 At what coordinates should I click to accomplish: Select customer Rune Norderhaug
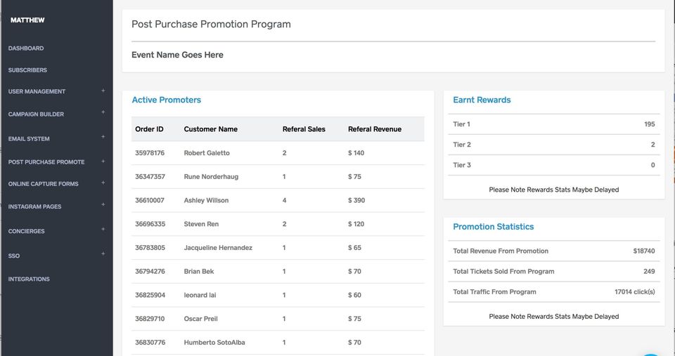pyautogui.click(x=211, y=176)
